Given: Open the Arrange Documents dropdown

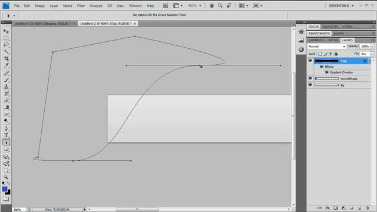Looking at the screenshot, I should point(243,5).
